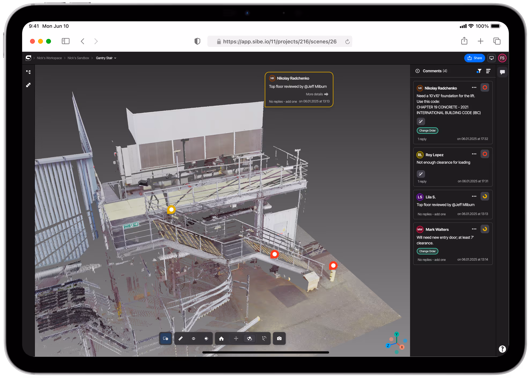Image resolution: width=531 pixels, height=378 pixels.
Task: Click the green Y axis on orientation gizmo
Action: pyautogui.click(x=396, y=334)
